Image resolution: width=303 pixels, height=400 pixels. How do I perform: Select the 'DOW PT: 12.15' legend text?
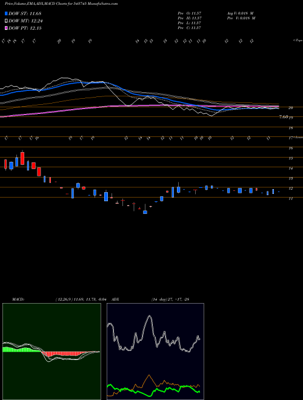coord(25,28)
